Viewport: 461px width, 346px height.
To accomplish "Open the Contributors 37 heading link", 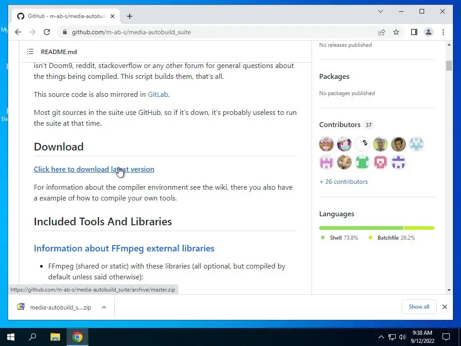I will point(346,125).
